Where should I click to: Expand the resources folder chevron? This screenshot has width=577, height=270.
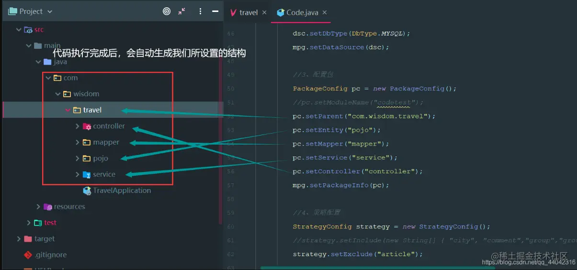[x=38, y=207]
